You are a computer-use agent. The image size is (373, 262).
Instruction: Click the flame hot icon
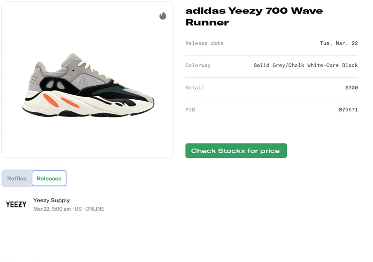click(x=163, y=16)
